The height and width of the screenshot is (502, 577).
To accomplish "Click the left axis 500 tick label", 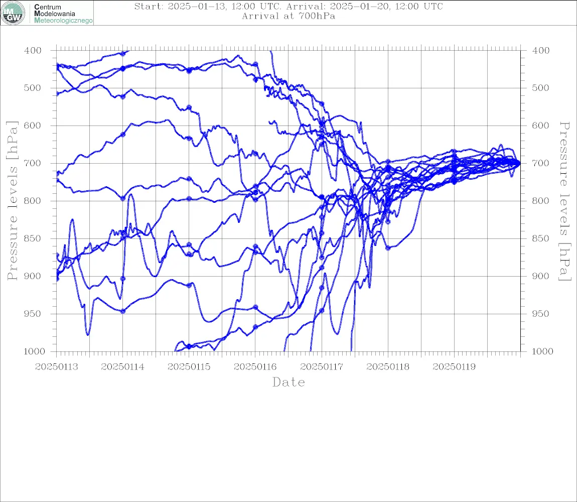I will pos(33,88).
